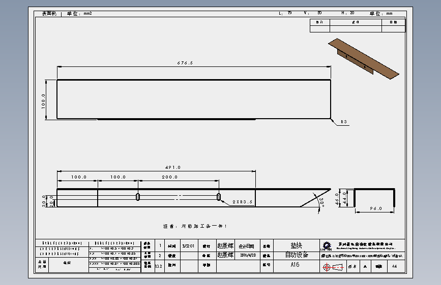Select the 46.0 height dimension of the end view
Screen dimensions: 441x285
point(337,199)
